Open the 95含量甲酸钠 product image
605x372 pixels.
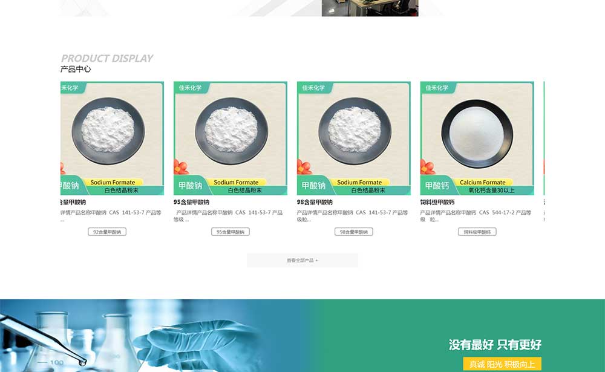[x=231, y=138]
